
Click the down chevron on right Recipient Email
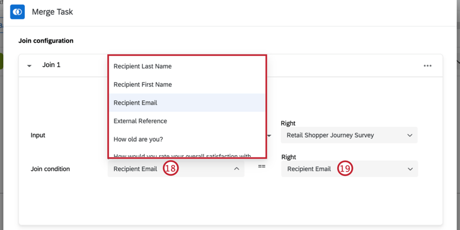410,169
